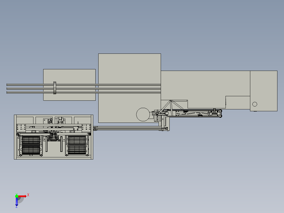Viewport: 284px width, 213px height.
Task: Select the lower-left tray stack in machine frame
Action: 31,150
